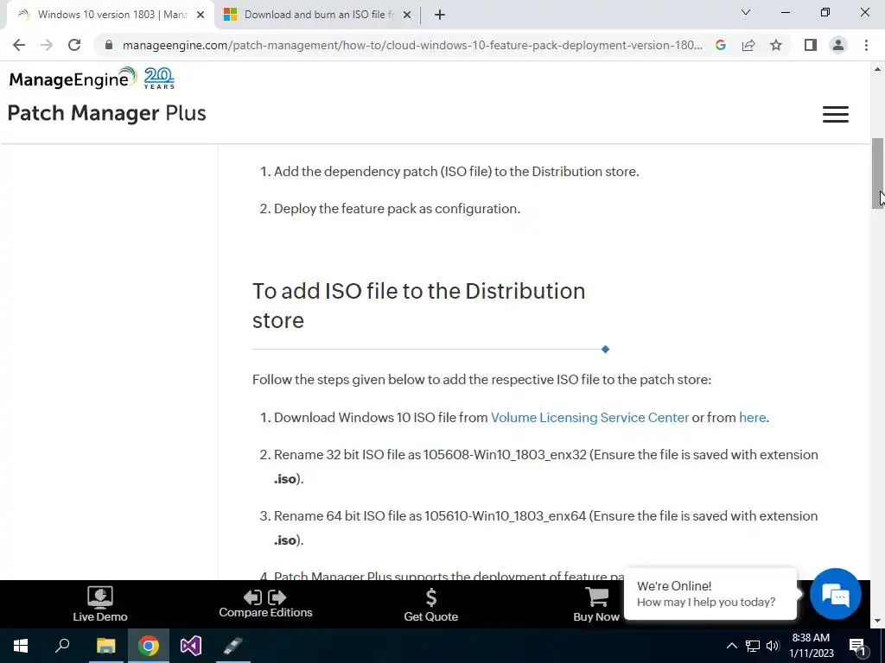Open the USB tool taskbar app
885x663 pixels.
pos(232,646)
